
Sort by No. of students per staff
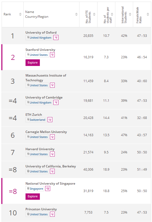[112, 14]
